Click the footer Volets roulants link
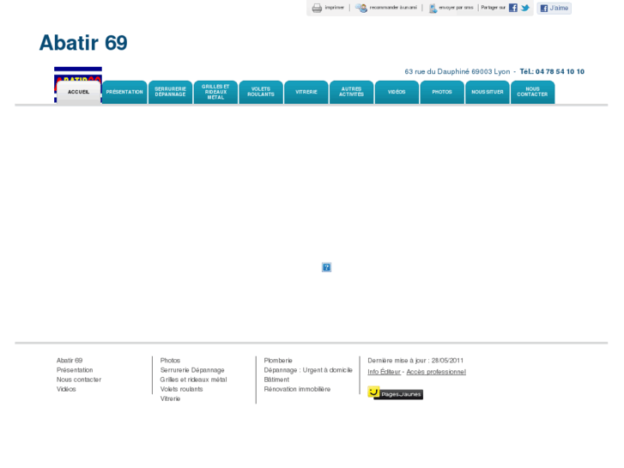 click(x=181, y=389)
